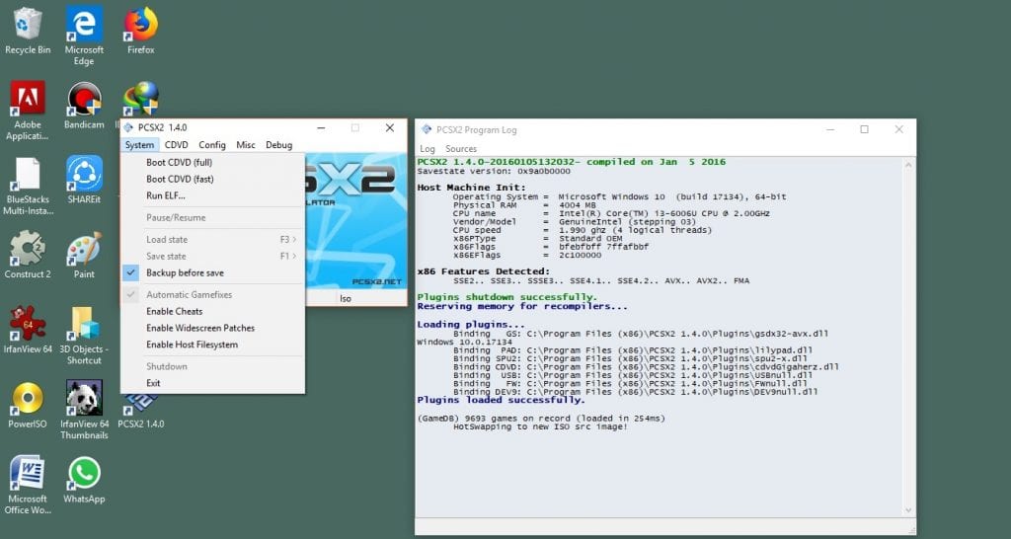The width and height of the screenshot is (1011, 539).
Task: Click Program Log scrollbar up arrow
Action: coord(908,165)
